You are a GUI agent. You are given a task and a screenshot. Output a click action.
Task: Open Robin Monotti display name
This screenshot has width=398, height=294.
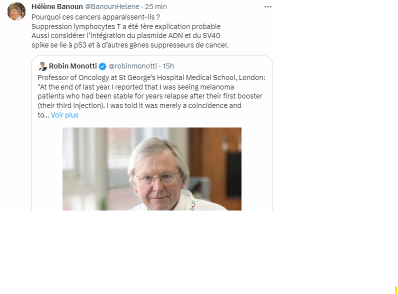click(x=73, y=66)
